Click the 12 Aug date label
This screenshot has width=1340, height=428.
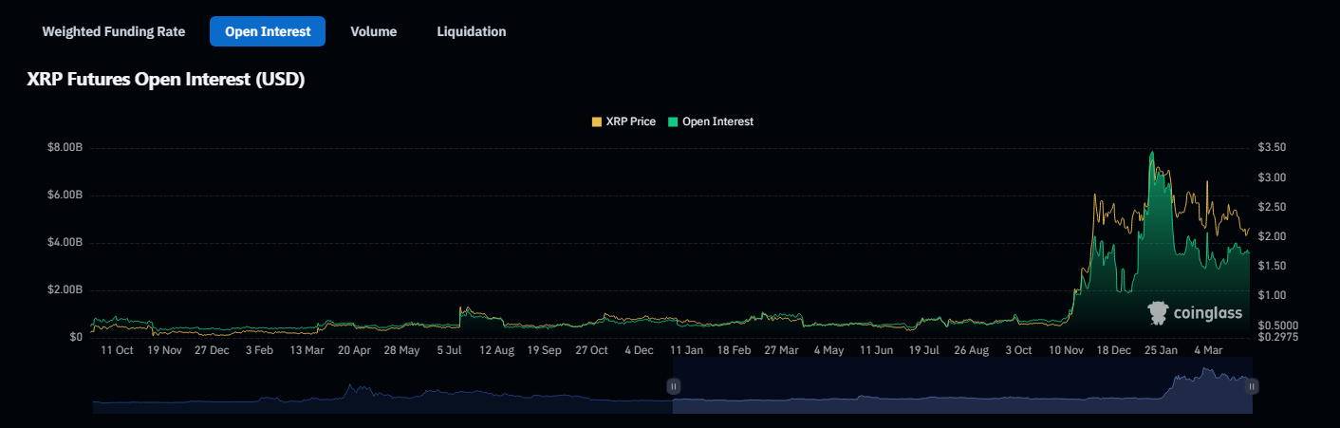[496, 350]
